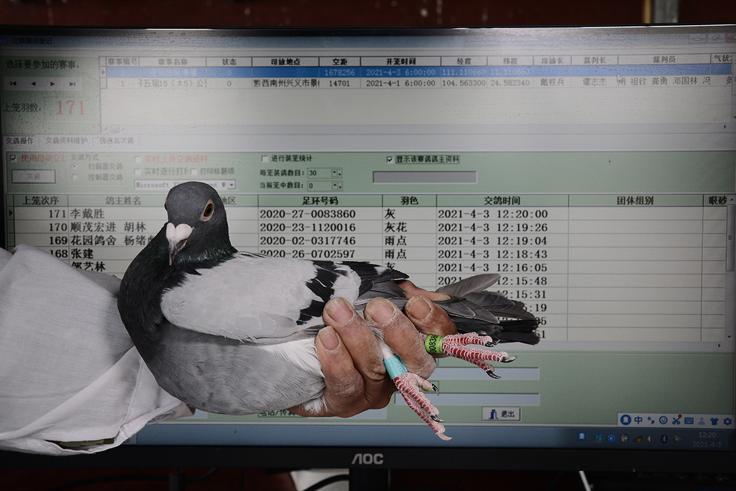Click time cell 2021-4-3 12:16:05
The height and width of the screenshot is (491, 736).
(x=493, y=268)
